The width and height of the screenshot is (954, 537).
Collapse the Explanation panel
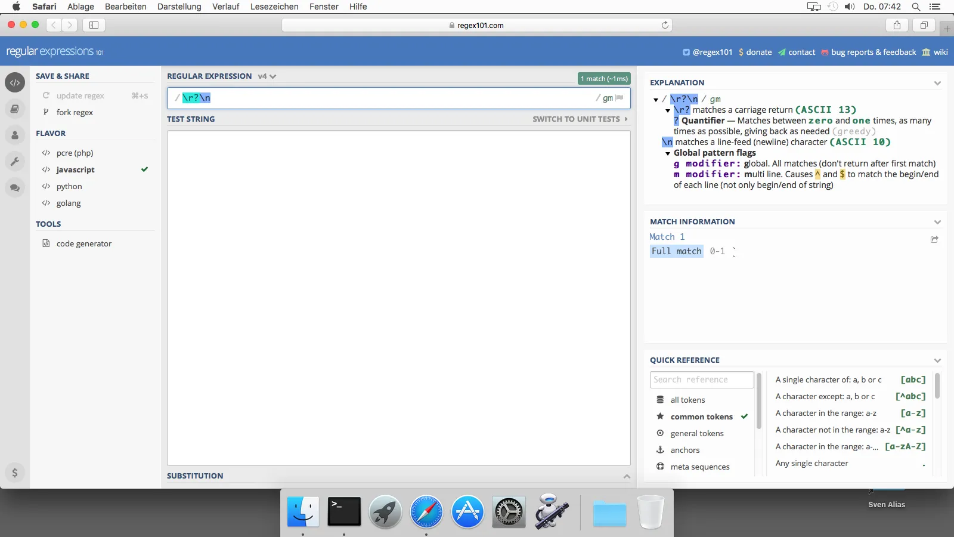[x=937, y=83]
